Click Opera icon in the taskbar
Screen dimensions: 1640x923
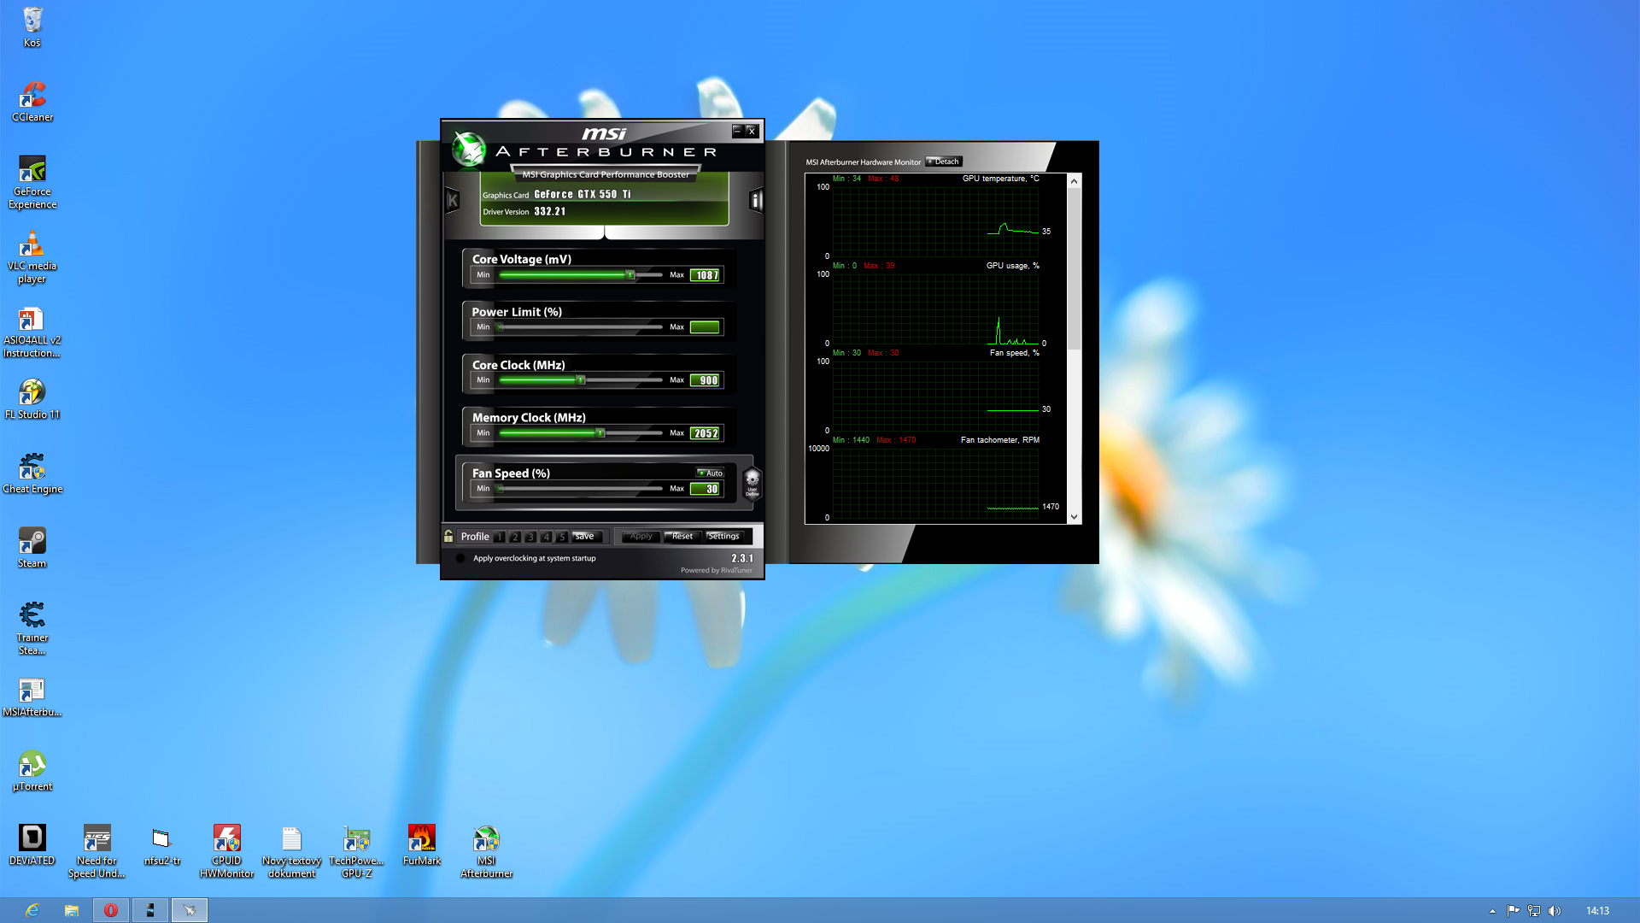click(111, 910)
